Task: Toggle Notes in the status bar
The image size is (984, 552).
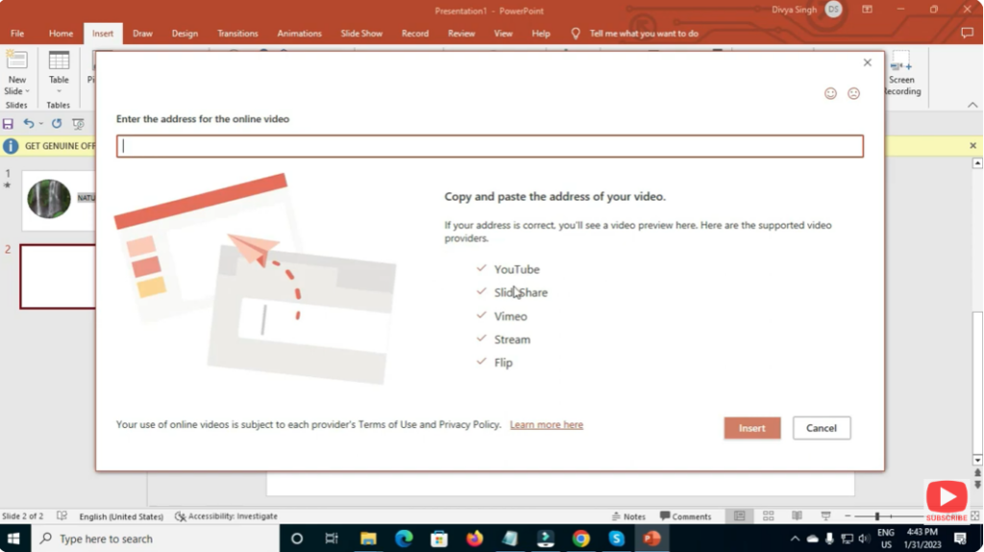Action: click(x=628, y=516)
